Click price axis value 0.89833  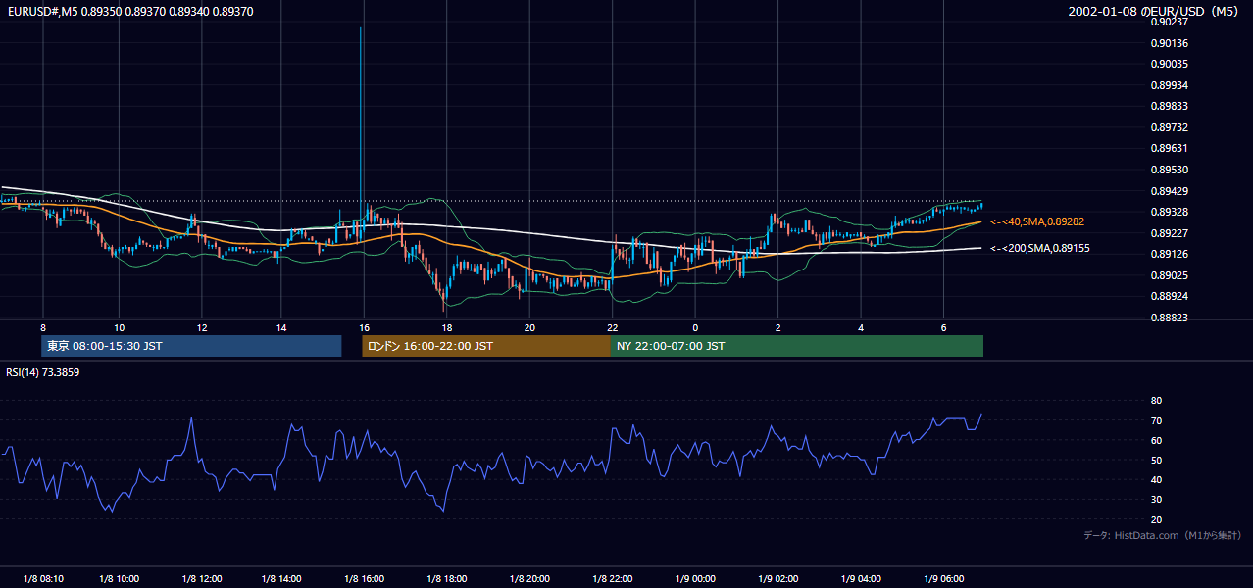point(1172,106)
